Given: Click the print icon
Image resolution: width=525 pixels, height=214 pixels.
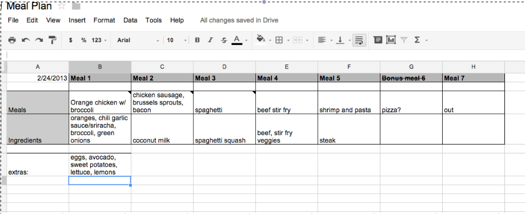Looking at the screenshot, I should pyautogui.click(x=12, y=40).
